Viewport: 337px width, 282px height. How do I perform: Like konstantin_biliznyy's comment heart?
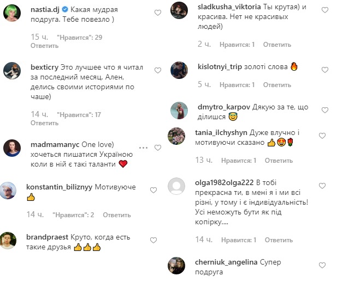coord(153,190)
